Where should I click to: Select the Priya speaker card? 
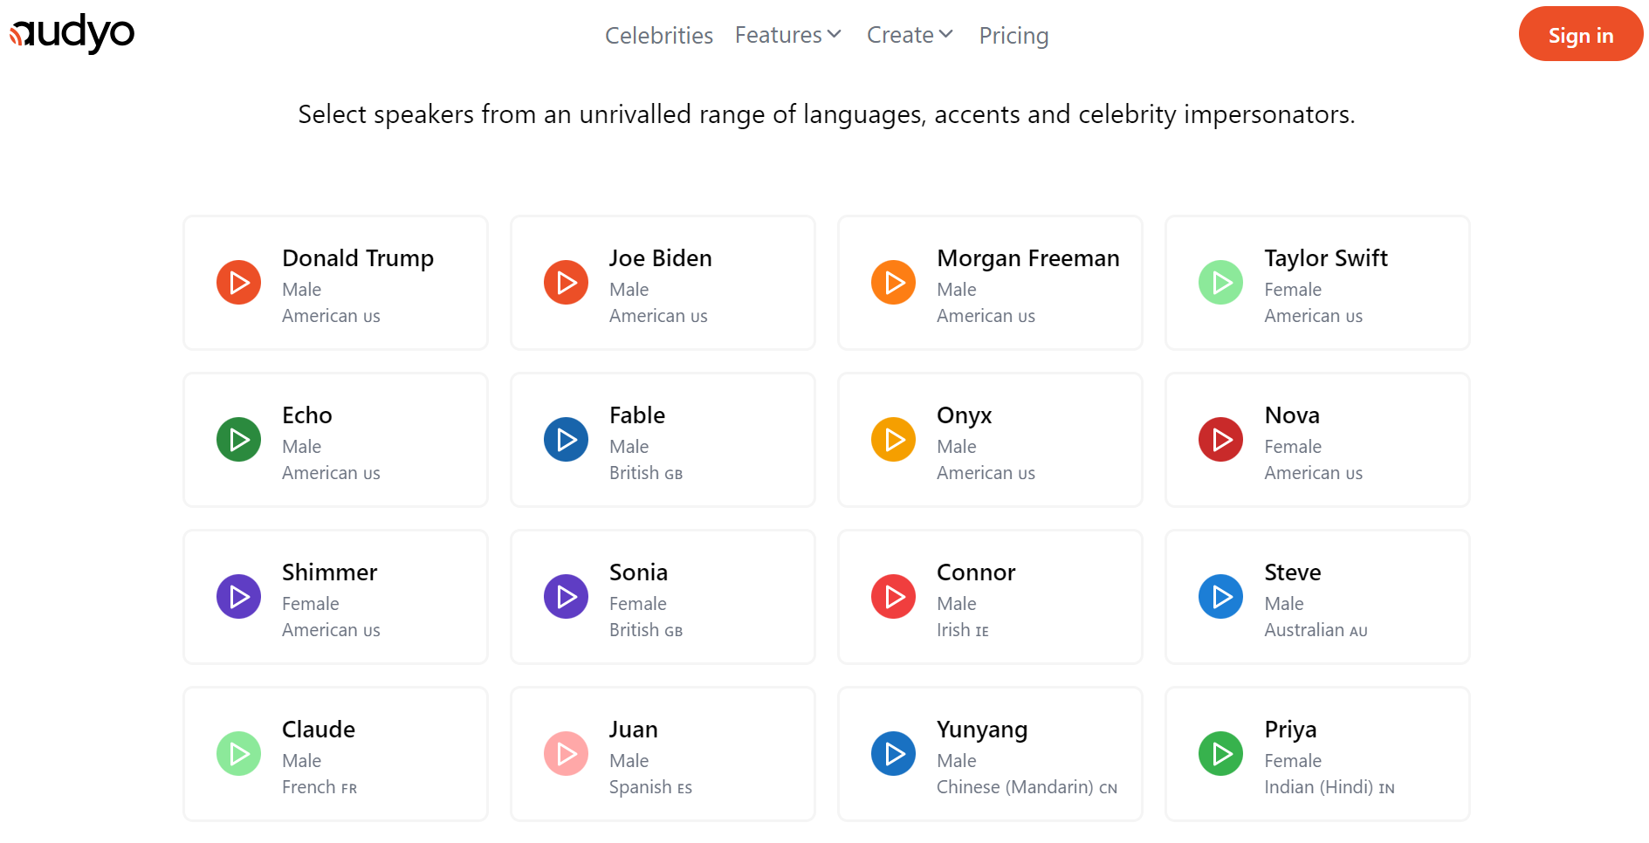tap(1316, 754)
